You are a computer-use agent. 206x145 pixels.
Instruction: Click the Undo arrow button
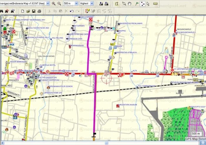click(x=72, y=11)
